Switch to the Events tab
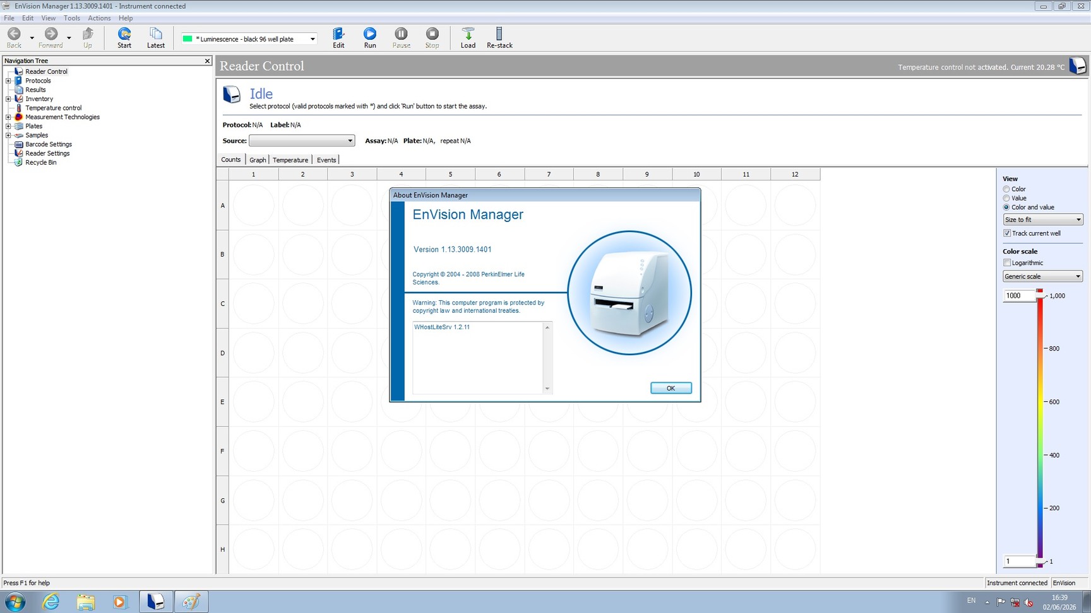 (x=326, y=160)
